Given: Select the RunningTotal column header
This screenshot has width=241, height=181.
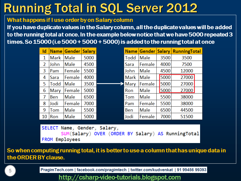Looking at the screenshot, I should pyautogui.click(x=187, y=51).
